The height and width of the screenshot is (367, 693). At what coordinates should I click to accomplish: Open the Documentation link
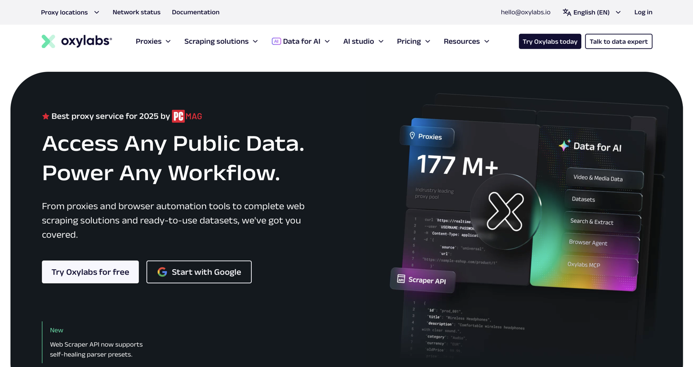(x=195, y=12)
